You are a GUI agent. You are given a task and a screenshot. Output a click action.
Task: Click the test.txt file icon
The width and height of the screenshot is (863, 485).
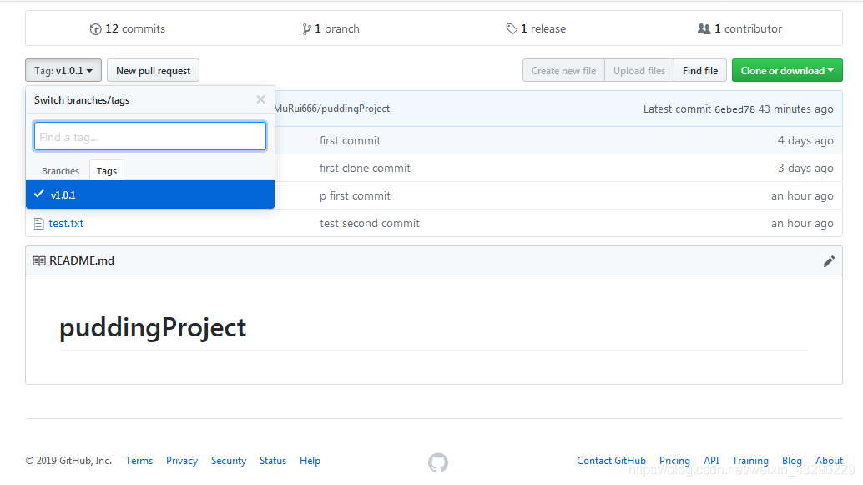click(x=38, y=224)
